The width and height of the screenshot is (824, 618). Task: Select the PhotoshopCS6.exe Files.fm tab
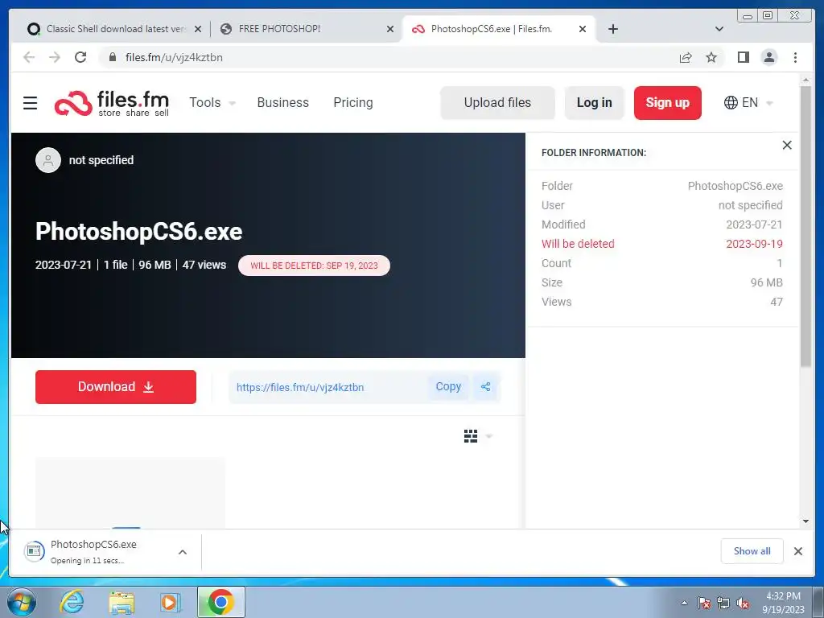tap(492, 29)
